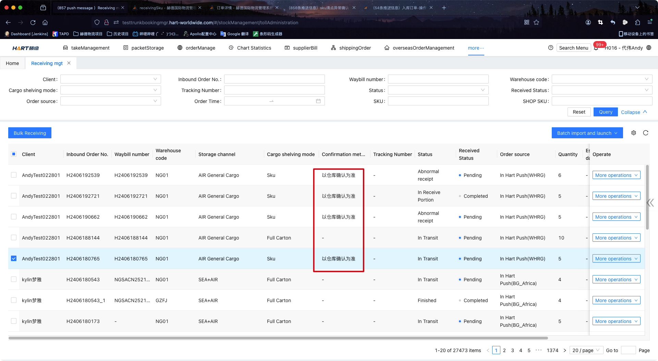The width and height of the screenshot is (658, 361).
Task: Click the Bulk Receiving button
Action: click(30, 133)
